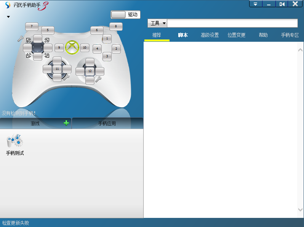Click controller button 6 mapping box
This screenshot has width=304, height=227.
pyautogui.click(x=97, y=30)
